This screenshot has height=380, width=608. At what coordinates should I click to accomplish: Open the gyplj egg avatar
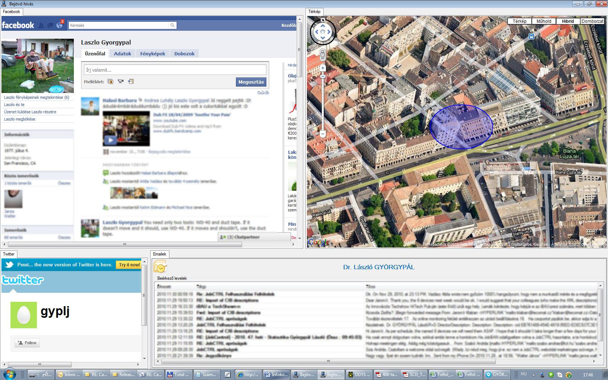[24, 315]
